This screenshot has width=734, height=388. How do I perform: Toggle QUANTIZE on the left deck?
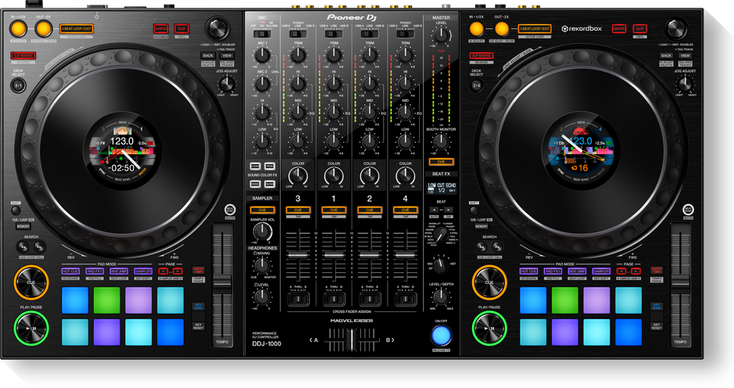[160, 29]
